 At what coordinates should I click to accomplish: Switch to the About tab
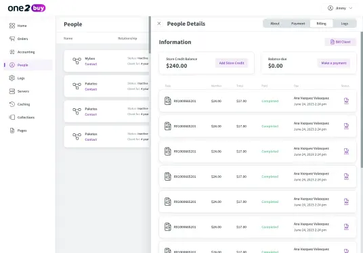pos(275,24)
